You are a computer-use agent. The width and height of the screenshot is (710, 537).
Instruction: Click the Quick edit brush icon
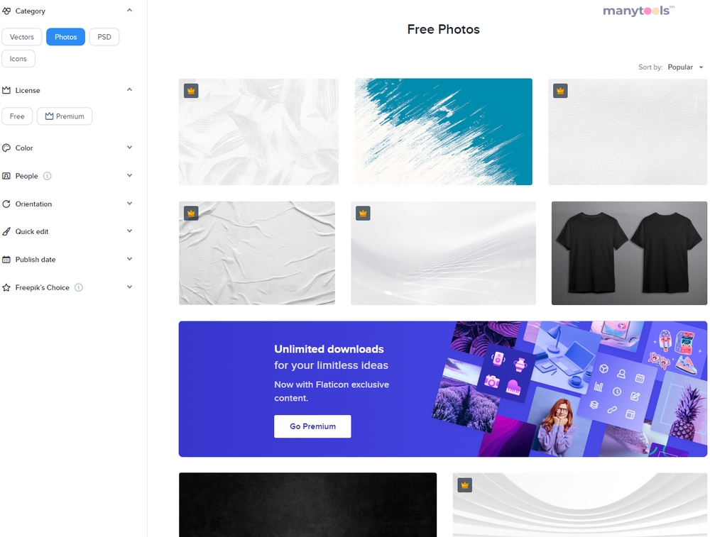(x=6, y=232)
